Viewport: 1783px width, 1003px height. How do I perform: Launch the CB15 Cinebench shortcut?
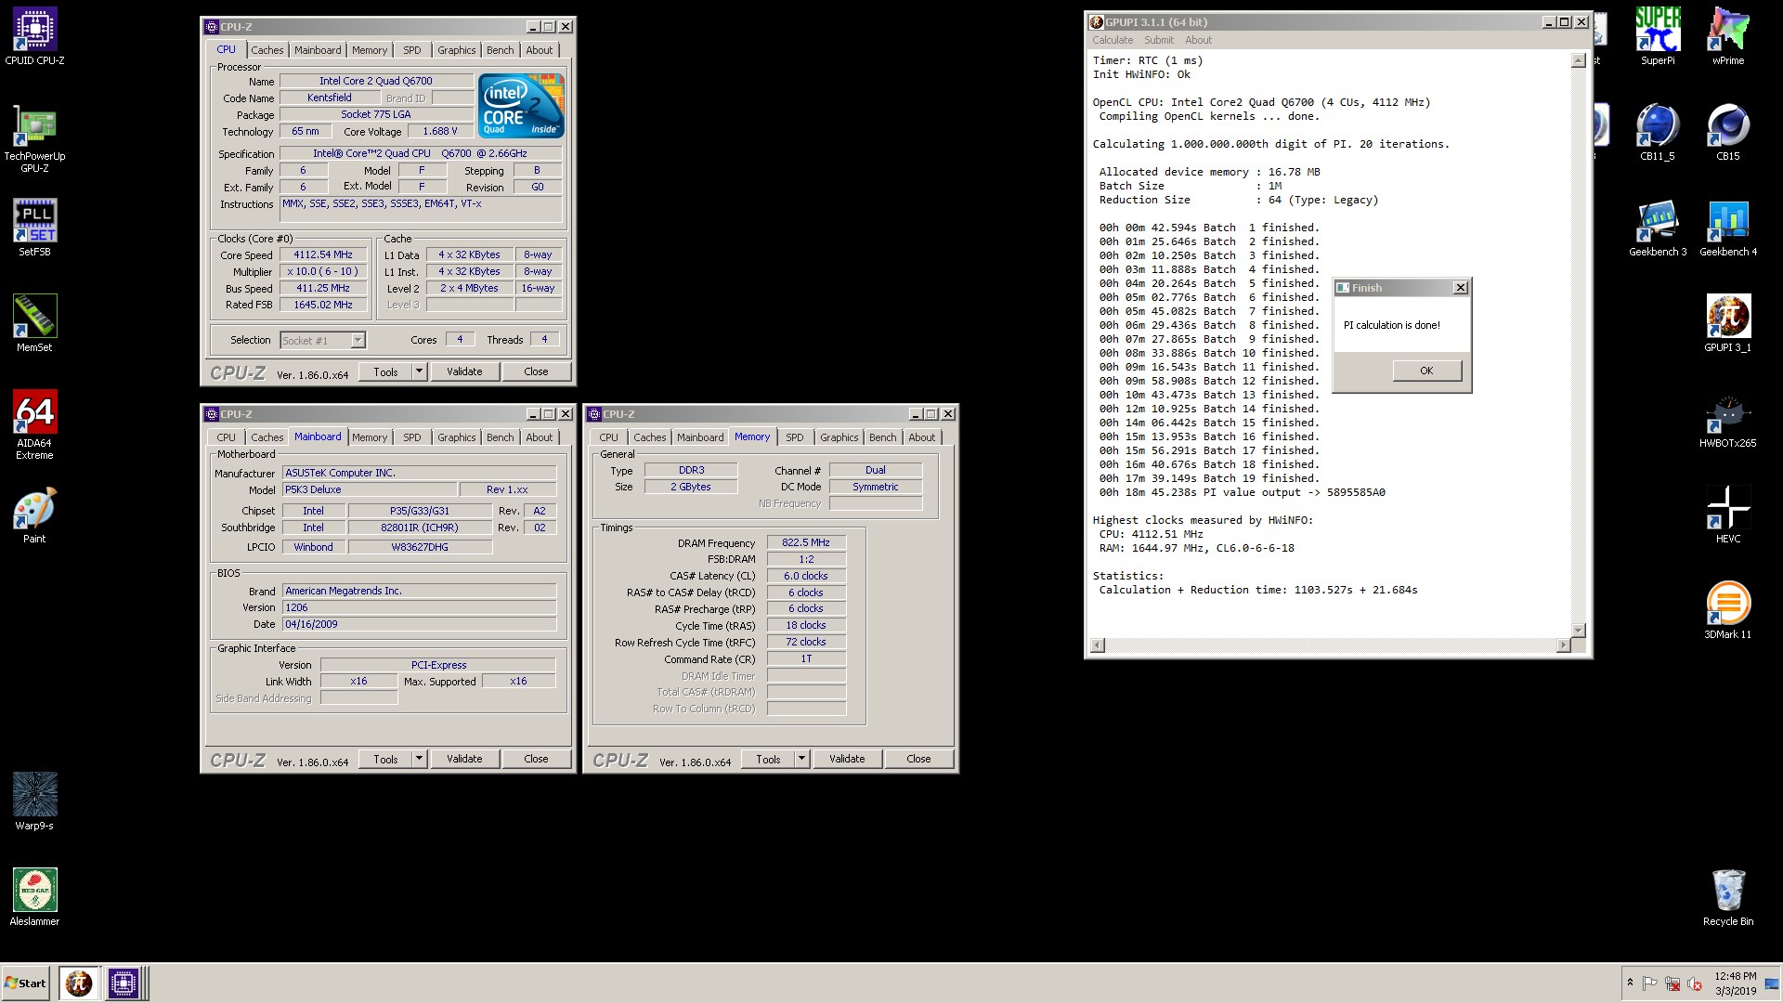pos(1728,133)
